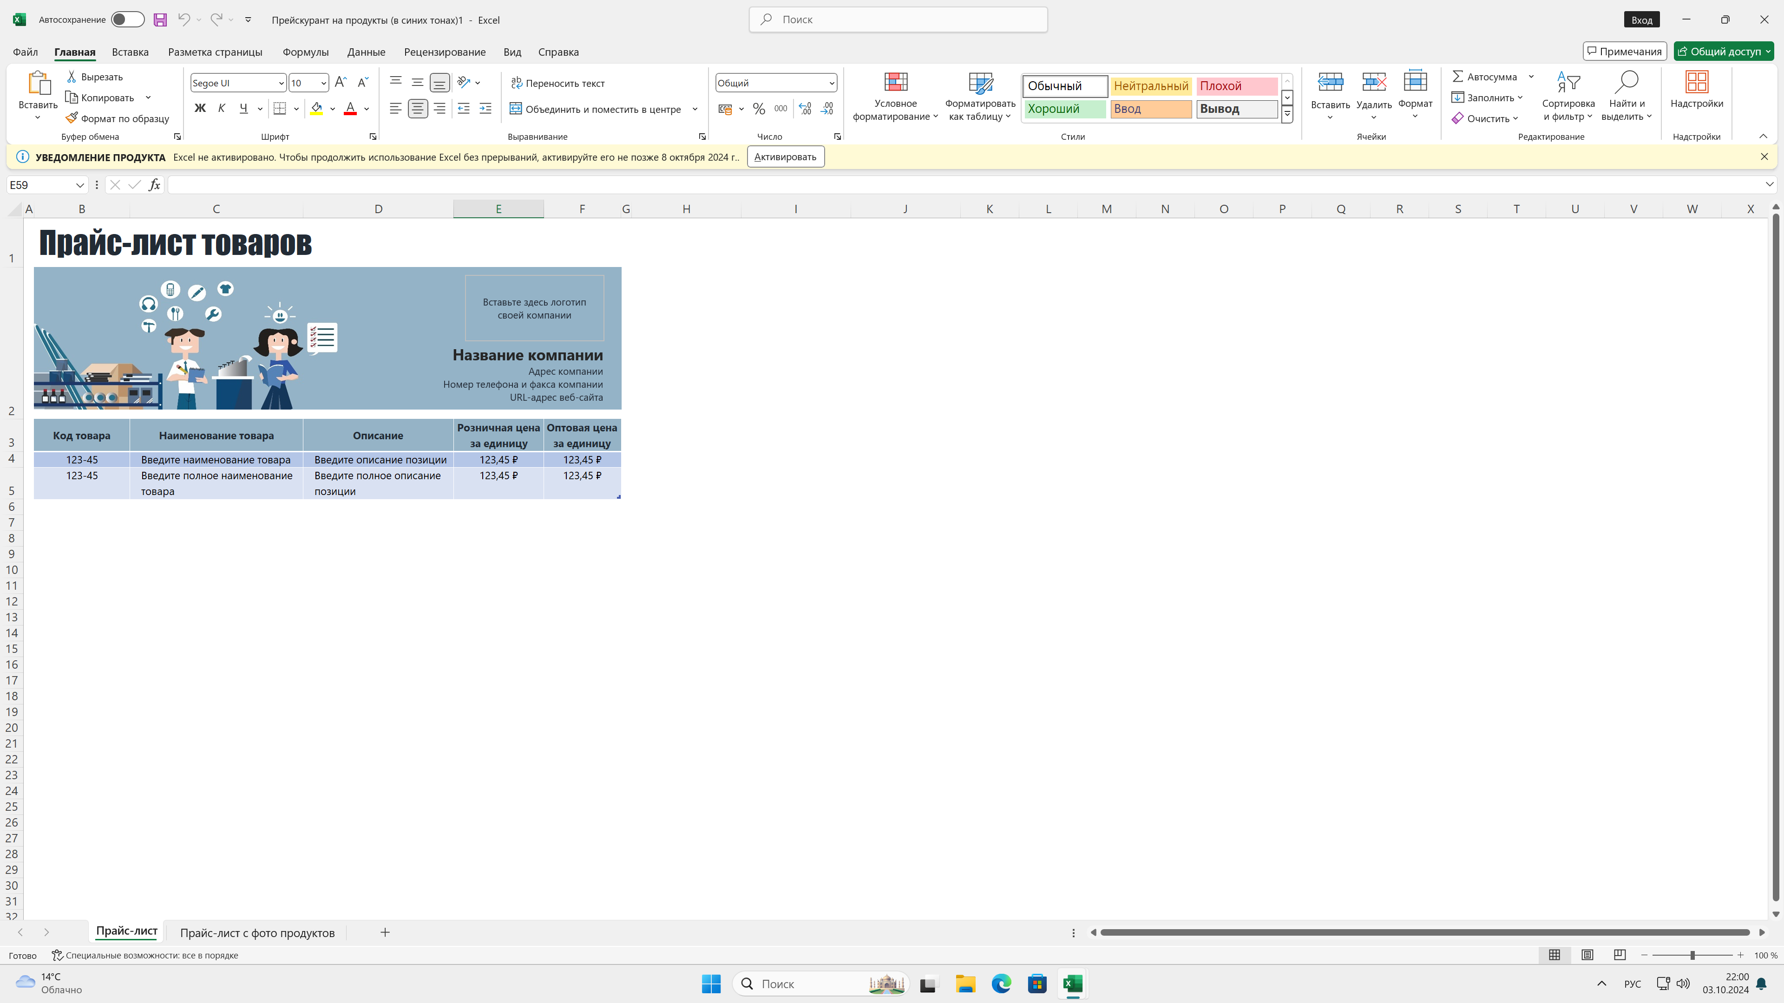Switch to Page Break Preview in status bar
1784x1003 pixels.
click(1619, 955)
